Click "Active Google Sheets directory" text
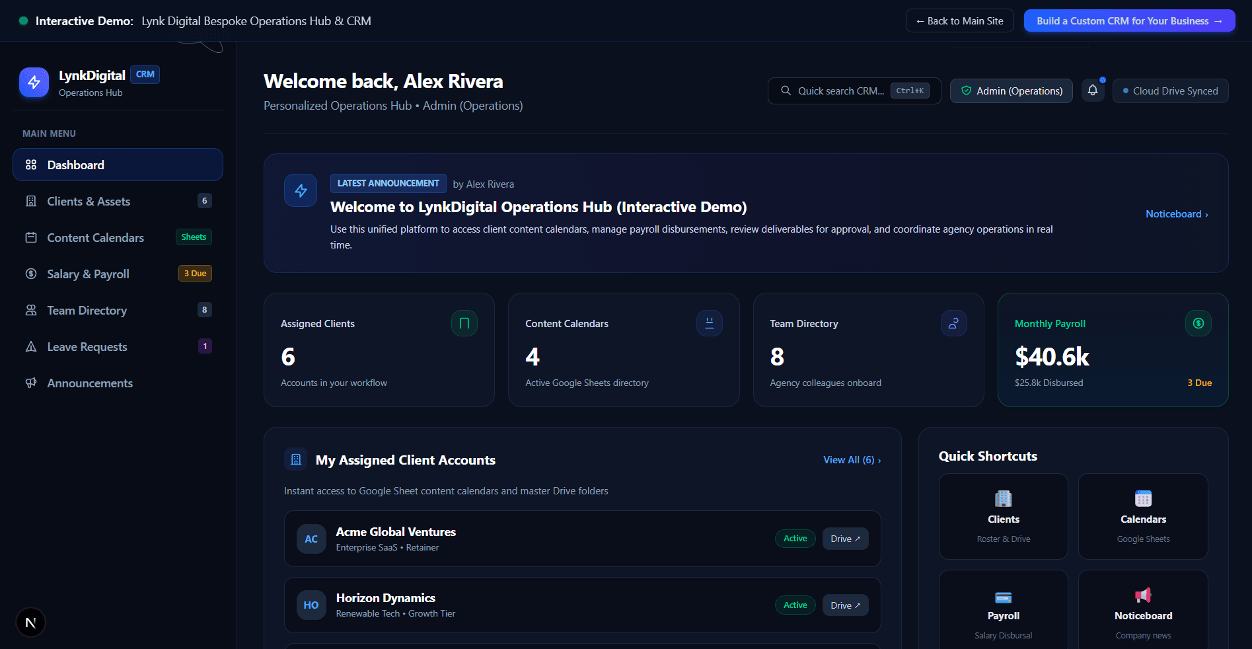Viewport: 1252px width, 649px height. (587, 383)
